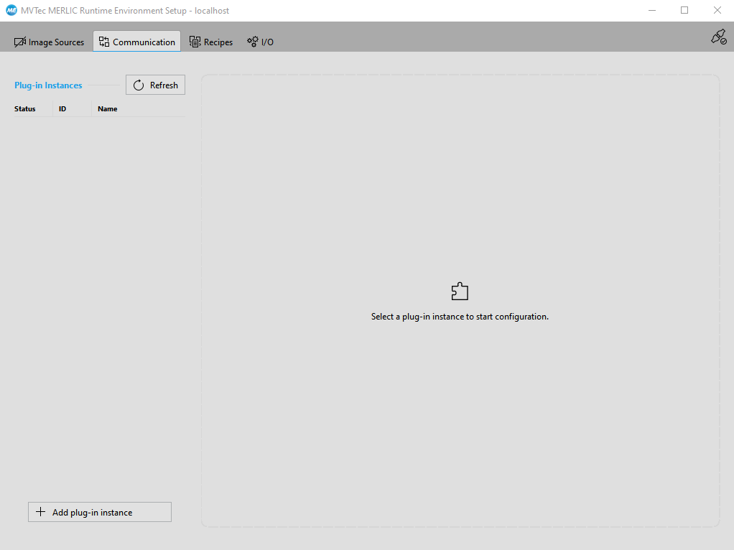Click the plus icon for adding plug-in
This screenshot has height=550, width=734.
click(41, 512)
